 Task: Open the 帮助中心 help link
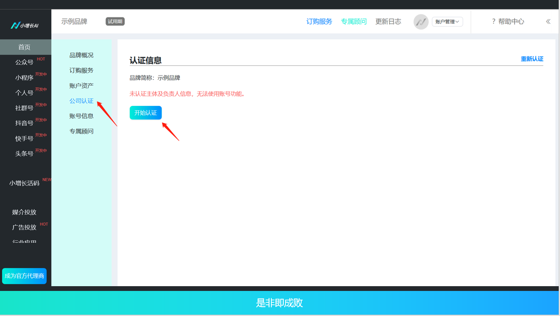pos(508,22)
